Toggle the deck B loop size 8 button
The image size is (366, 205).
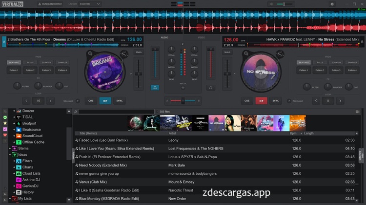pyautogui.click(x=328, y=101)
